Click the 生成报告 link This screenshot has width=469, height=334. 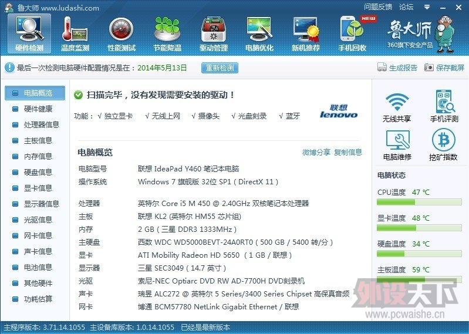pyautogui.click(x=403, y=68)
